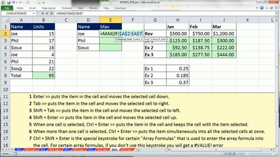Screen dimensions: 280x157
Task: Click the Save icon in Quick Access toolbar
Action: click(x=9, y=3)
